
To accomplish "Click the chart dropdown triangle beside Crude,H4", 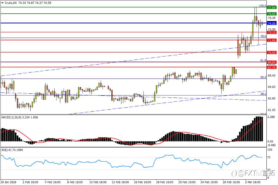I will point(2,3).
